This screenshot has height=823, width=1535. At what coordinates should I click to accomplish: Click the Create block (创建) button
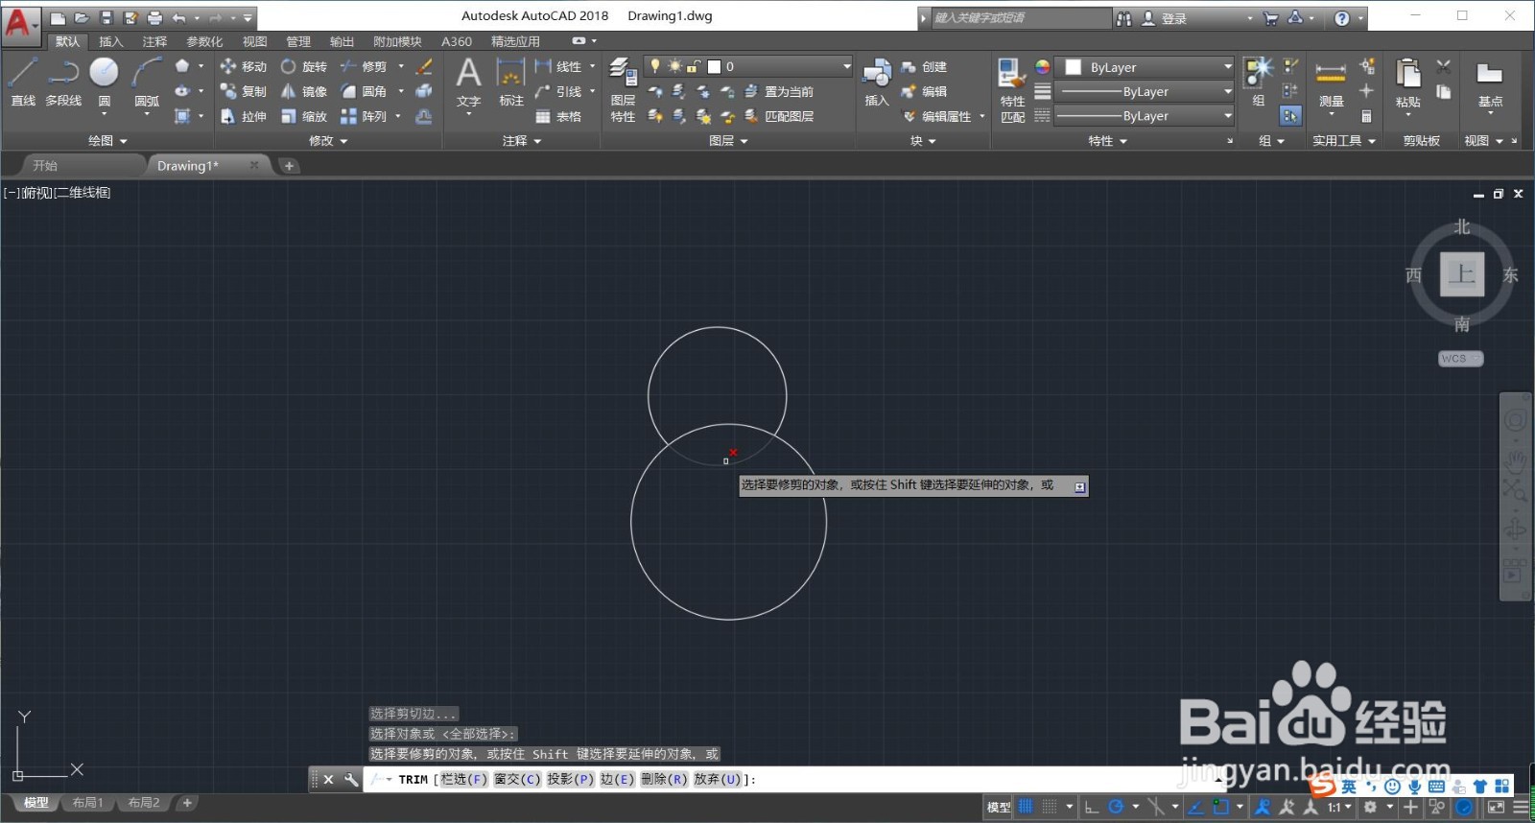tap(924, 66)
